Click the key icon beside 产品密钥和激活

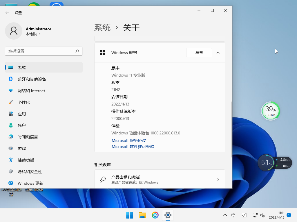(x=102, y=179)
